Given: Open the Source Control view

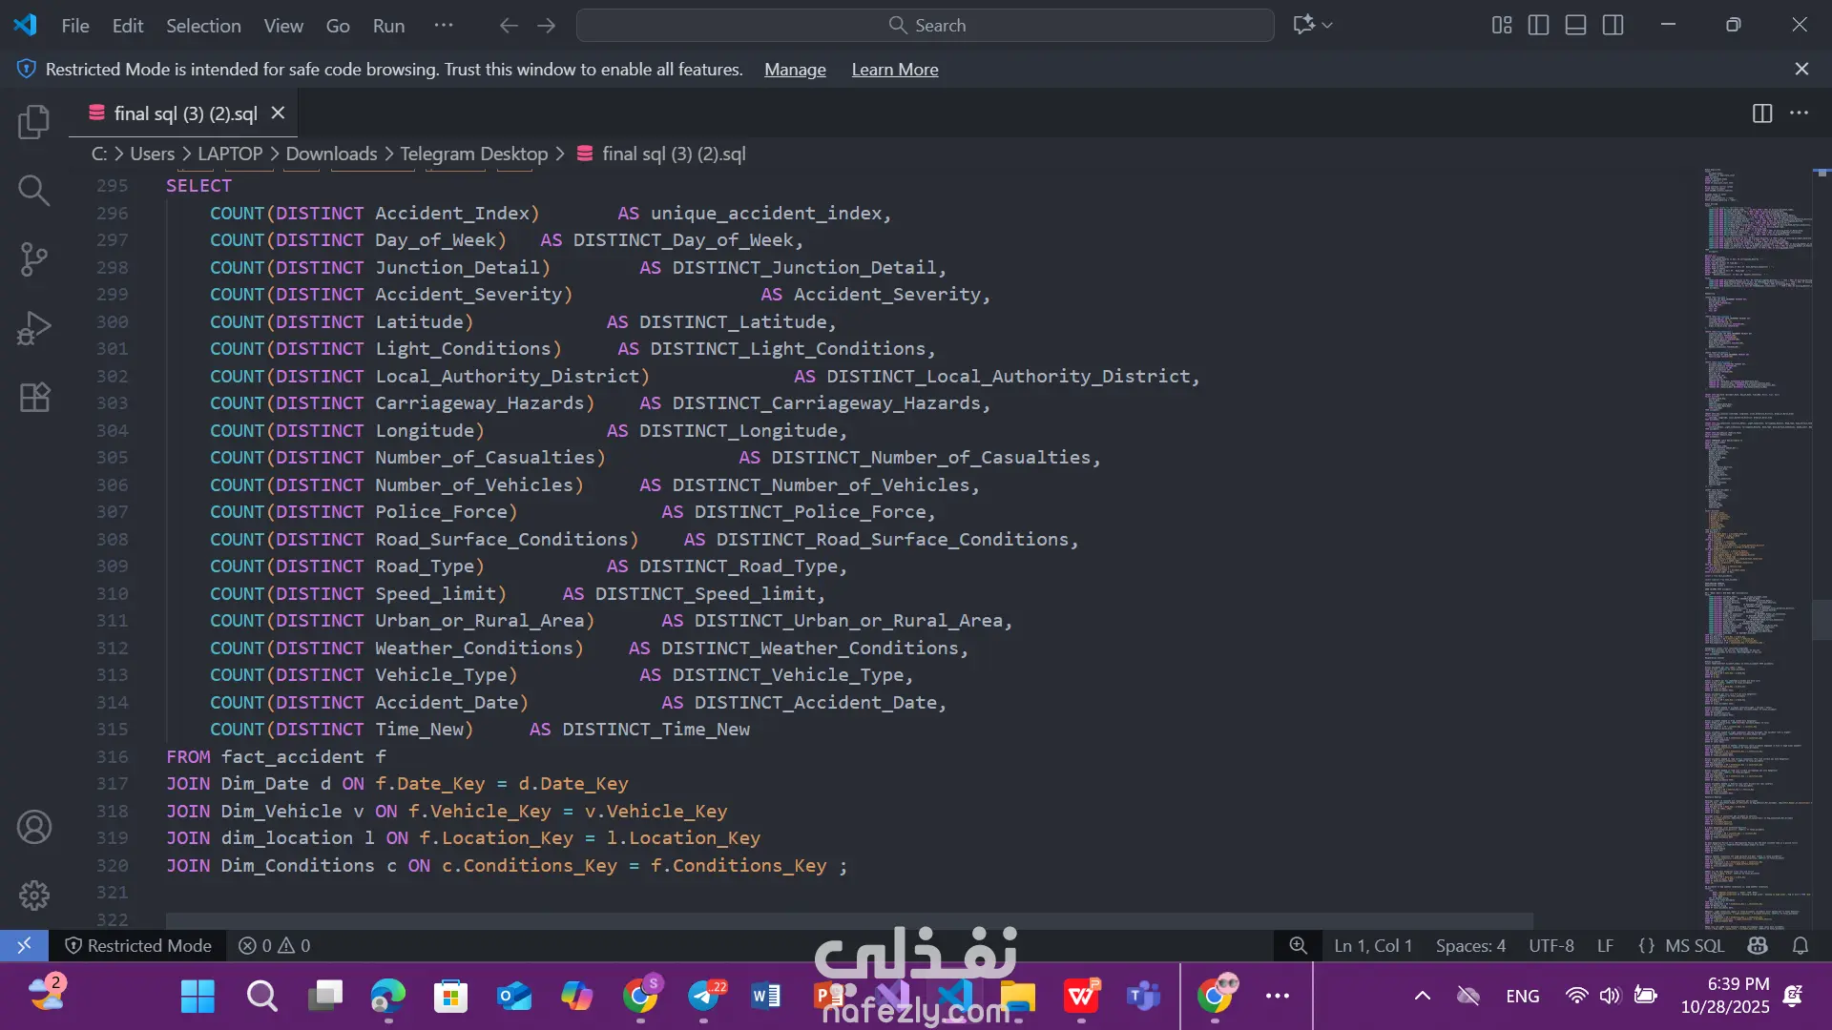Looking at the screenshot, I should click(x=33, y=259).
